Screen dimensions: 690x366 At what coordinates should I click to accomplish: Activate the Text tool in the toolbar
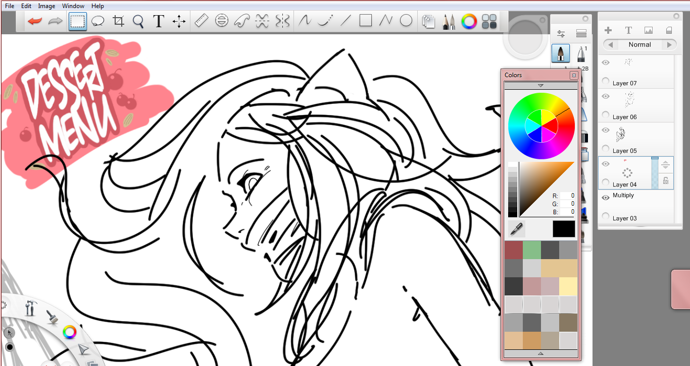point(159,21)
